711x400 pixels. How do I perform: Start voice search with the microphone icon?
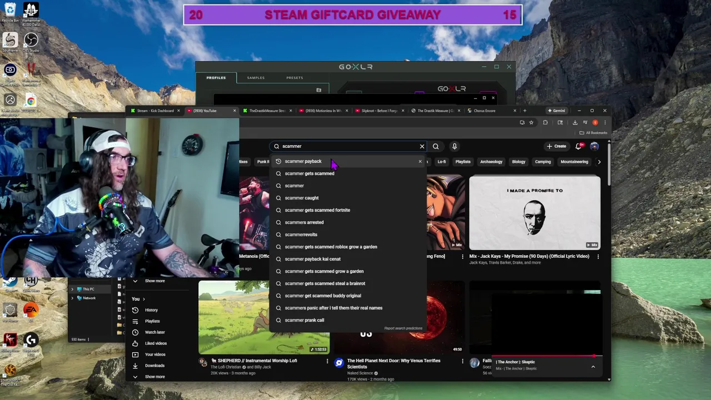[x=454, y=146]
